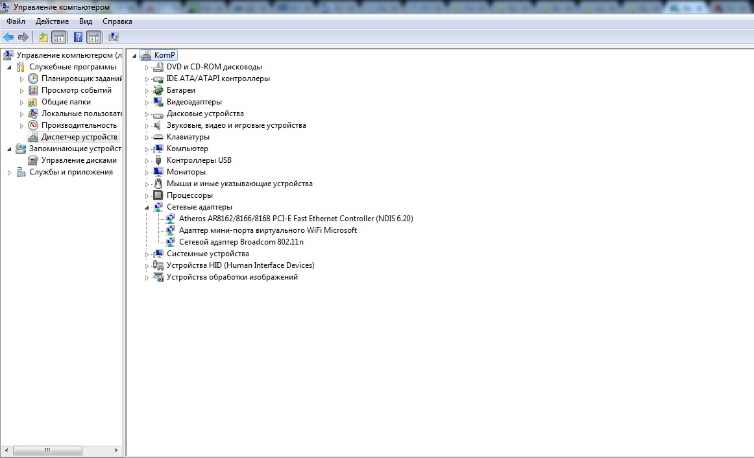
Task: Click the Планировщик заданий clock icon
Action: tap(33, 78)
